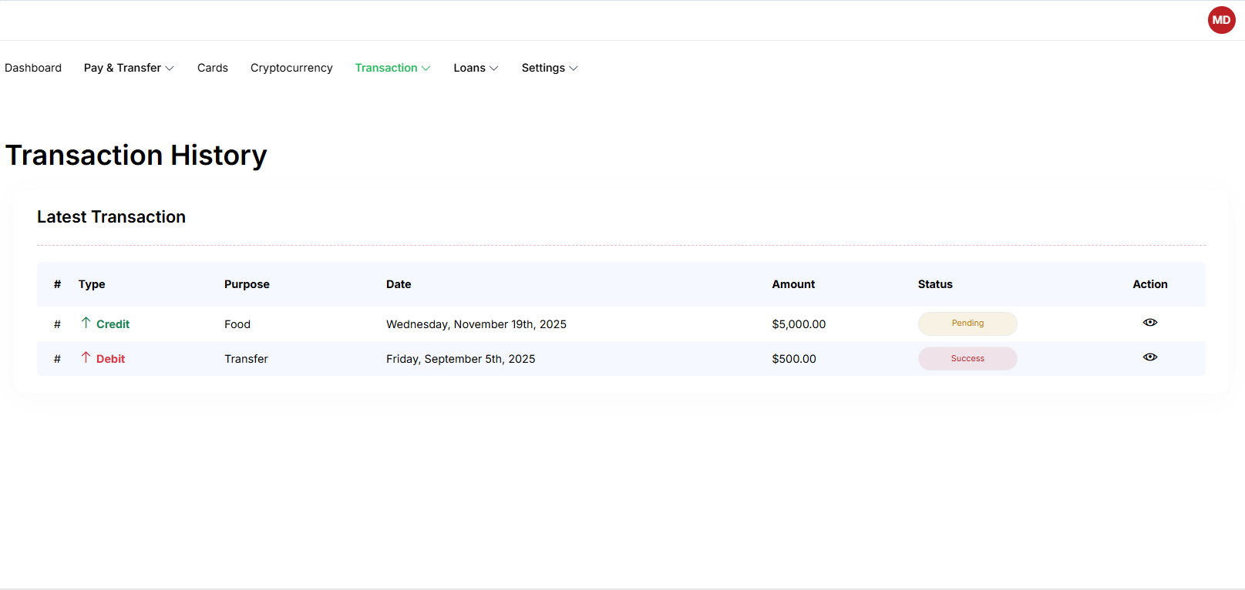Click the Pending status badge
The image size is (1245, 590).
click(967, 323)
